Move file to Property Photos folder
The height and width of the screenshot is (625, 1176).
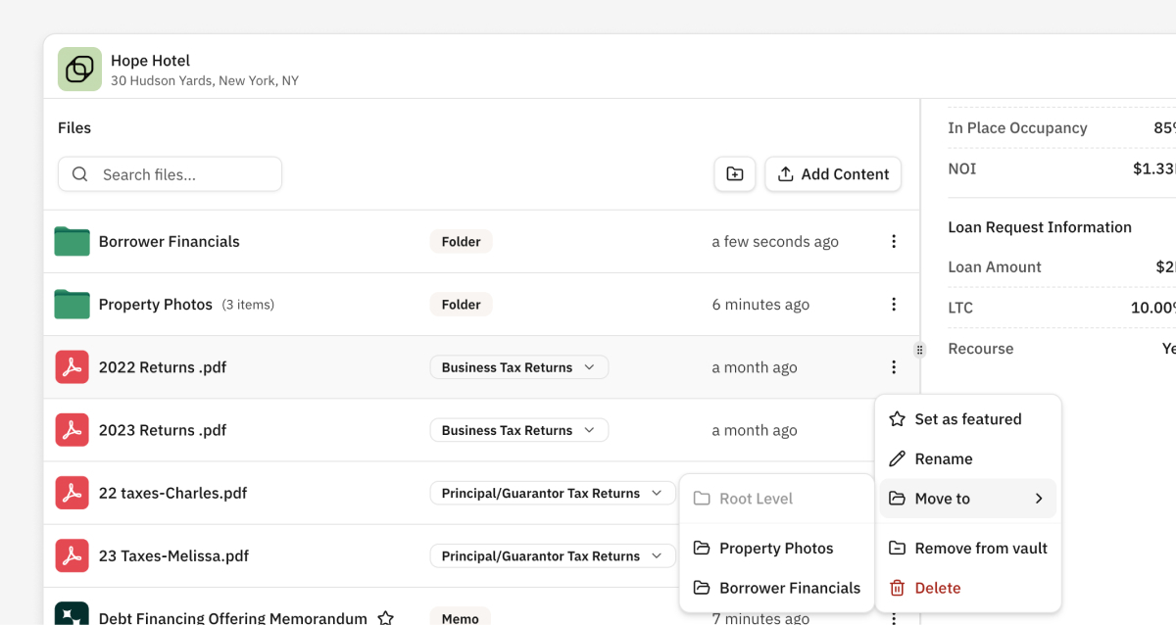coord(775,549)
